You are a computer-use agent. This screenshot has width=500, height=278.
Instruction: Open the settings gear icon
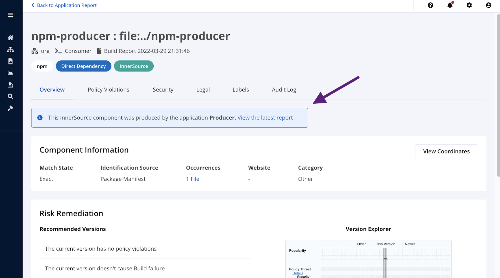click(469, 5)
